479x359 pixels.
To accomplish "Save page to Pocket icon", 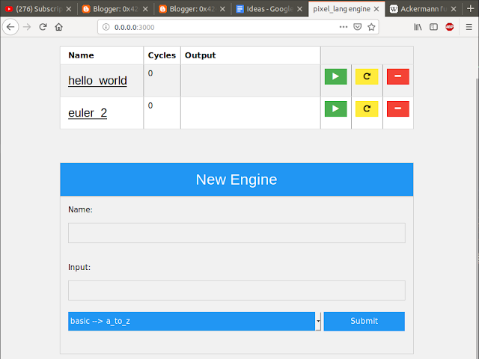I will tap(358, 27).
